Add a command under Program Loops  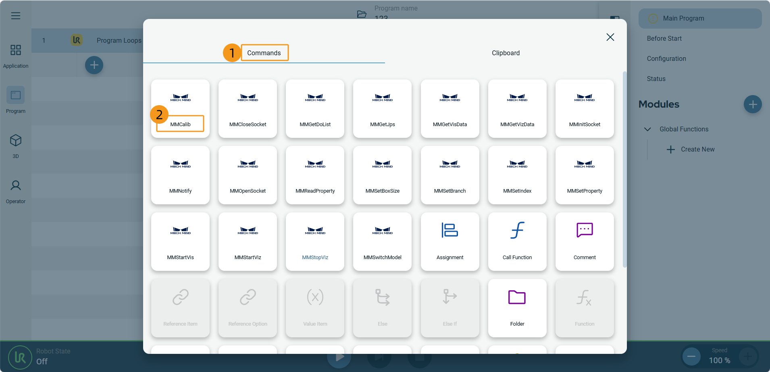click(x=94, y=65)
